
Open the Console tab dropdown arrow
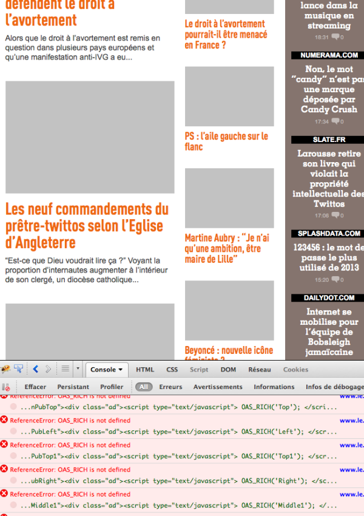(x=120, y=370)
